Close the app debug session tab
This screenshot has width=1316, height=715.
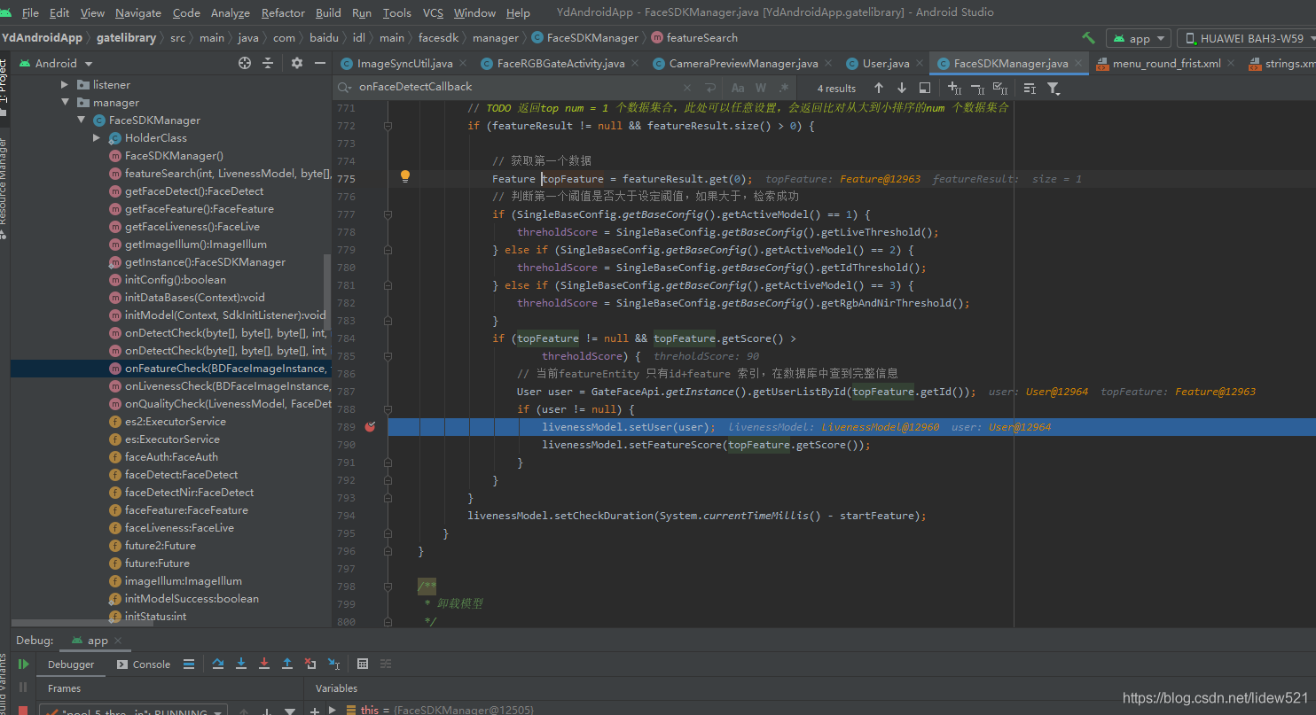pos(118,640)
